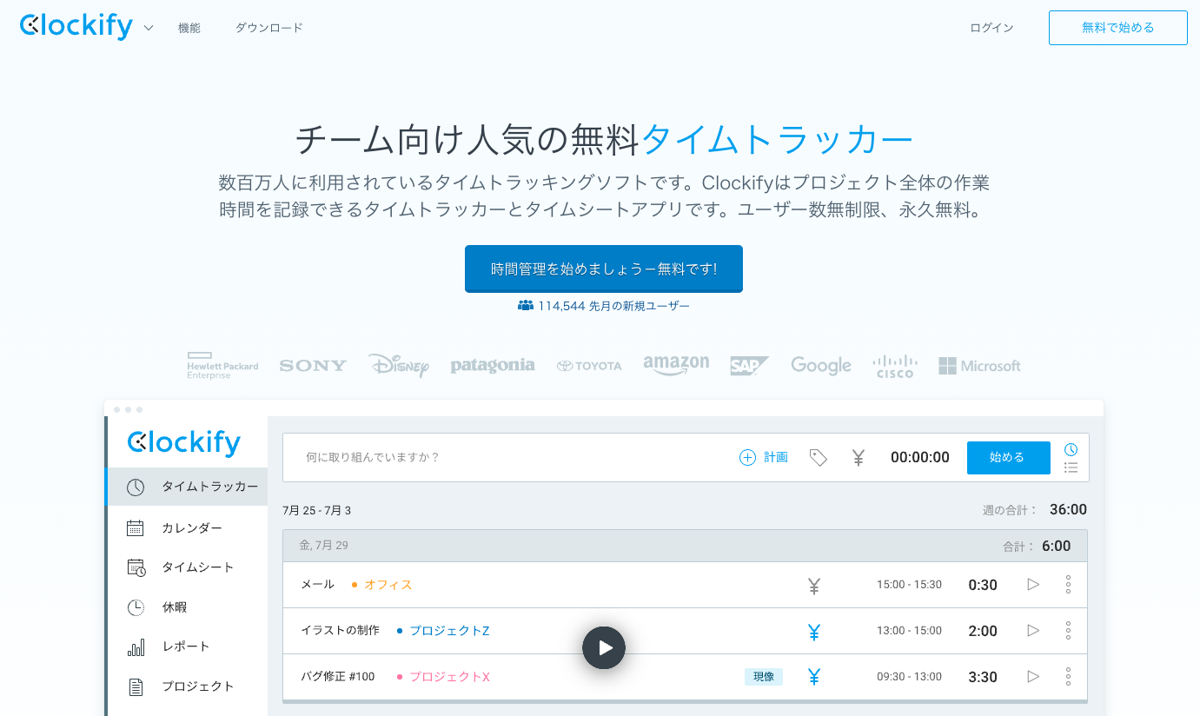Open more options for メール entry

[1068, 585]
